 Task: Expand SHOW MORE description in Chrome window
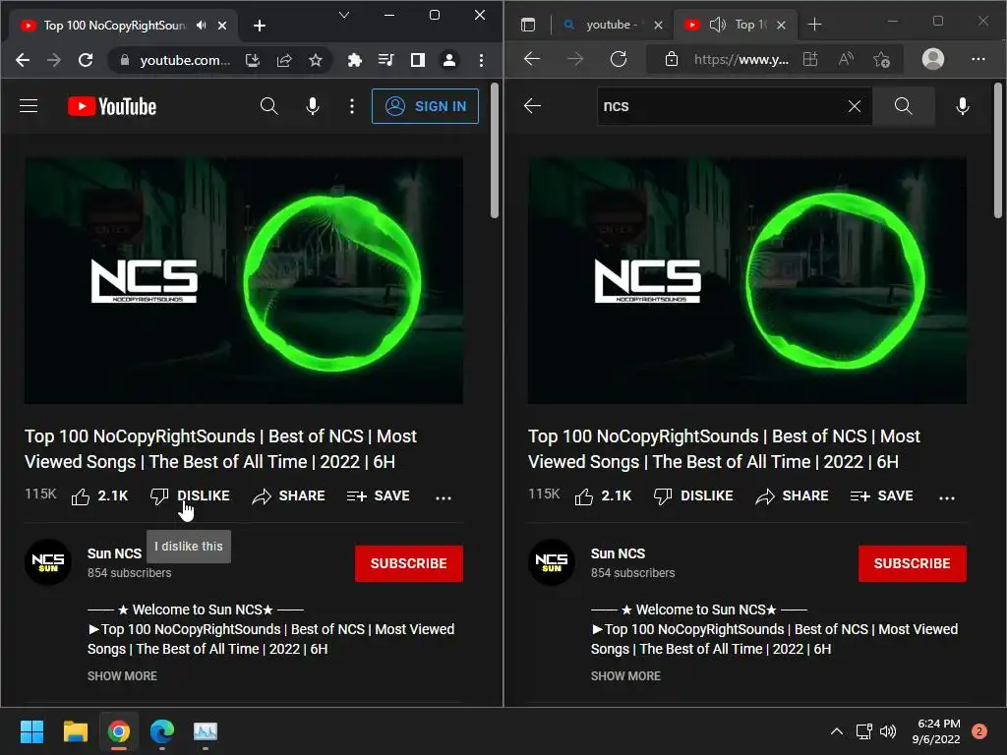122,675
